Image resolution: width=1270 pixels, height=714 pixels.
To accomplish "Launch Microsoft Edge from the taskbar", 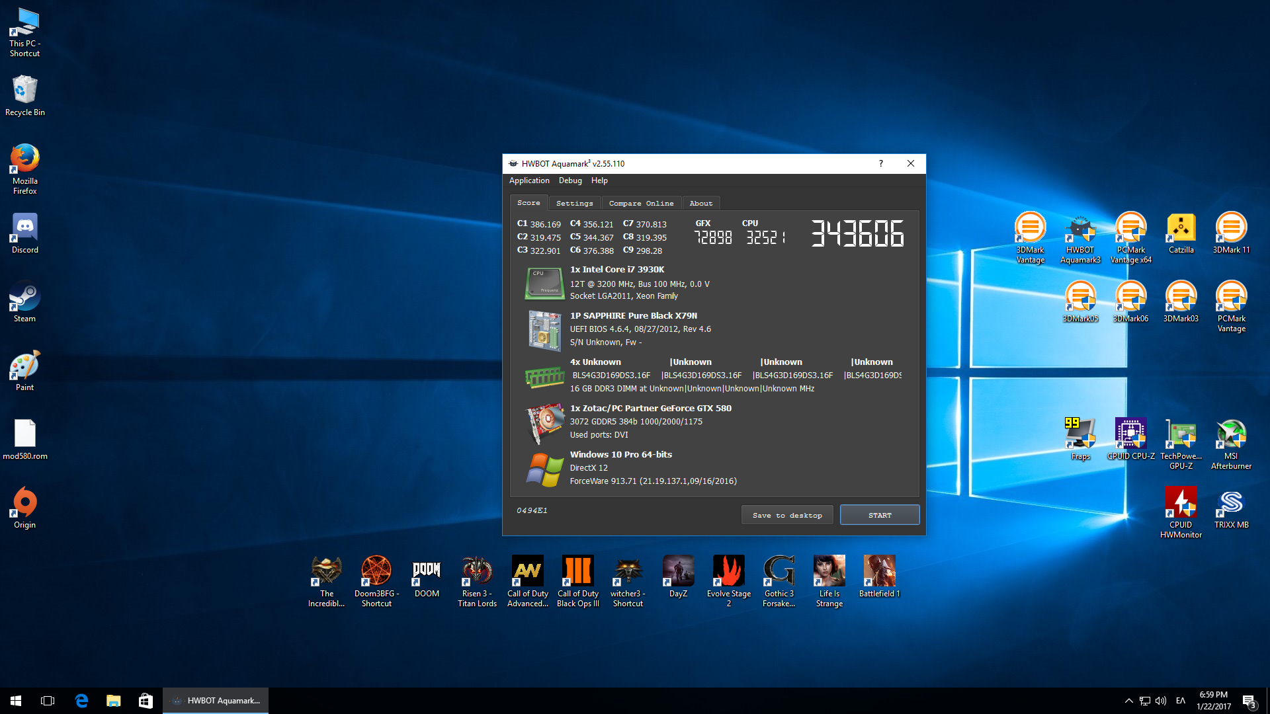I will point(81,701).
